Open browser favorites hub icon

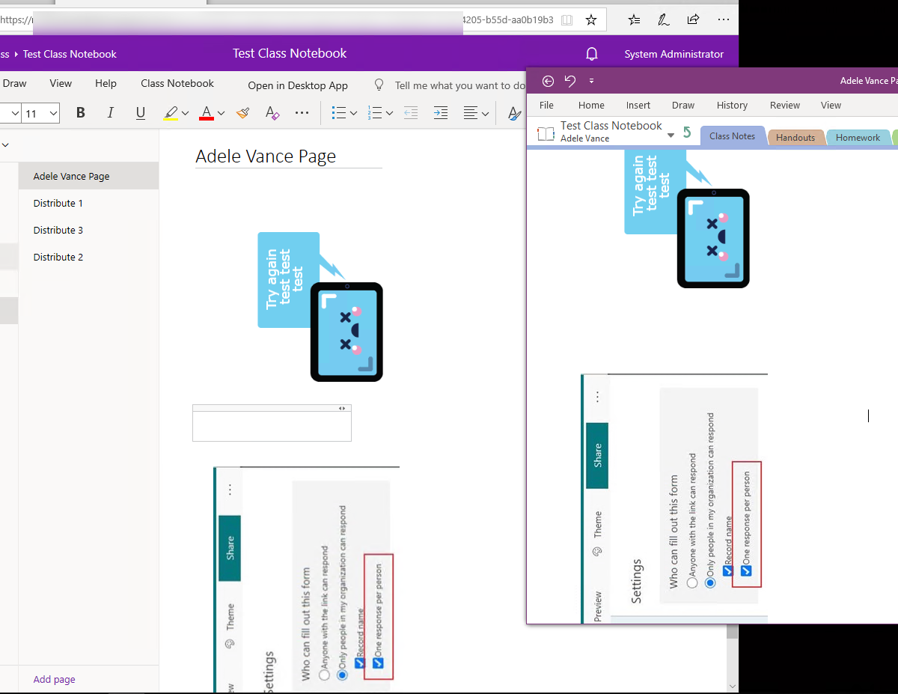pos(634,19)
